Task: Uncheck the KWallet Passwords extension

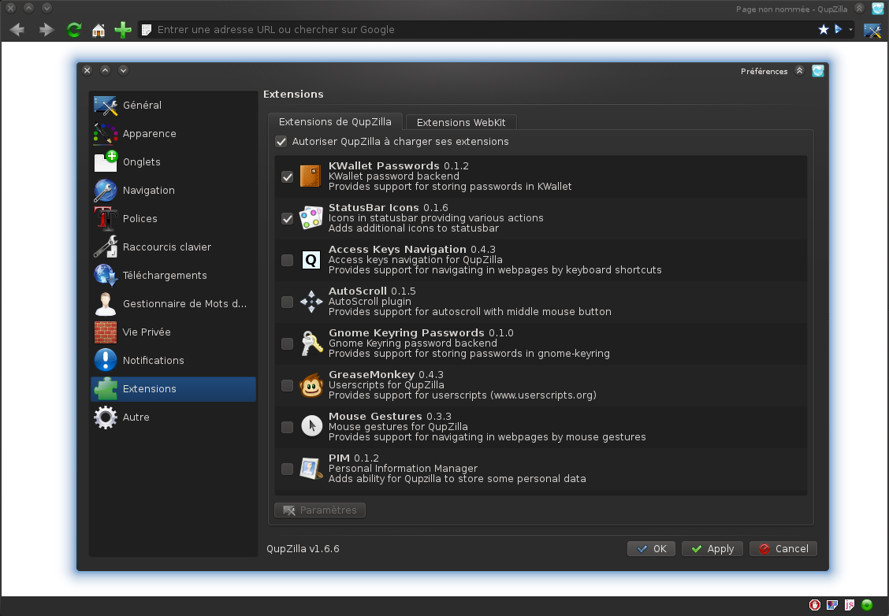Action: pyautogui.click(x=288, y=176)
